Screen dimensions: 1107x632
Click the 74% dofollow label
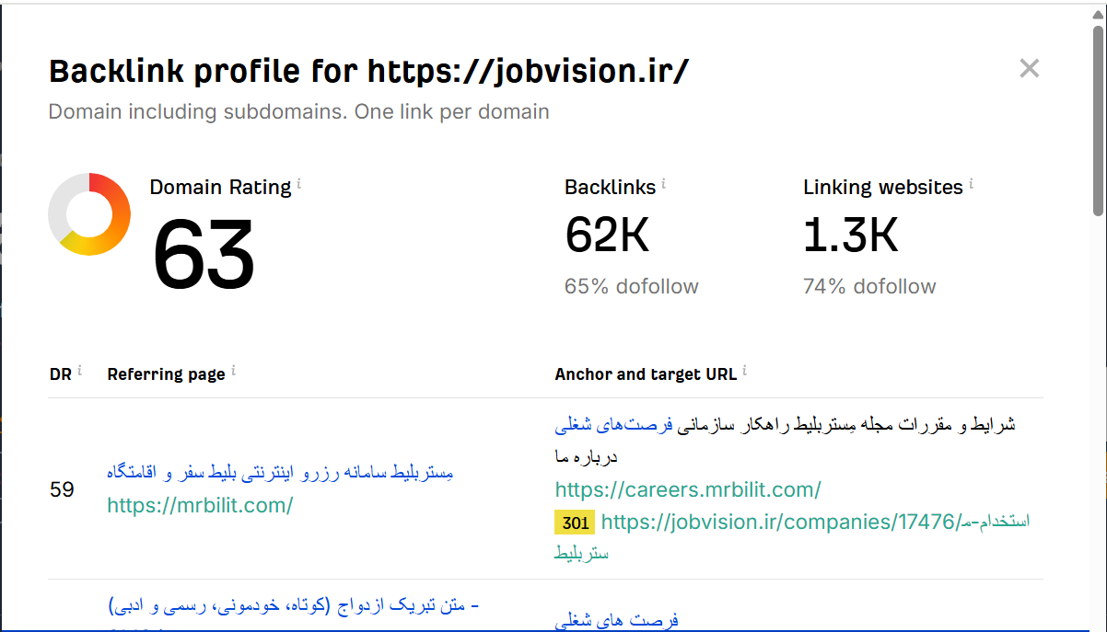[x=869, y=286]
